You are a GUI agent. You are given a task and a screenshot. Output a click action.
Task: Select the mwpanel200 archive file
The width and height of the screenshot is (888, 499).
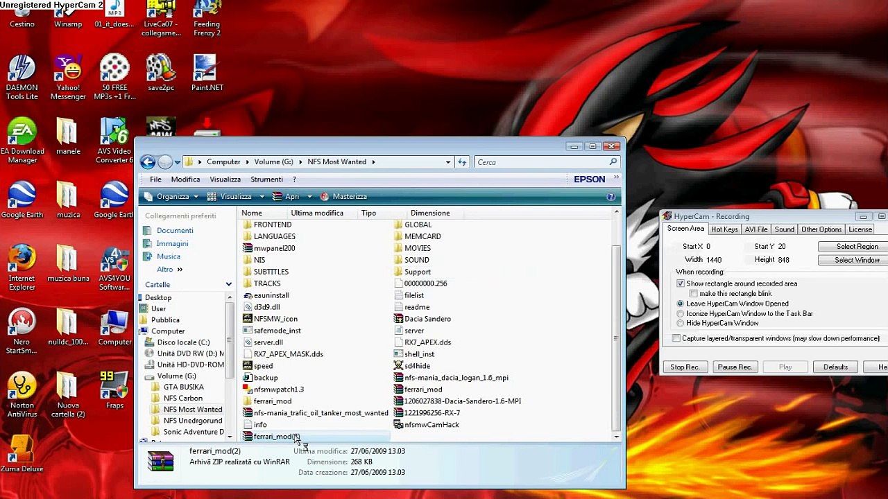pos(269,248)
